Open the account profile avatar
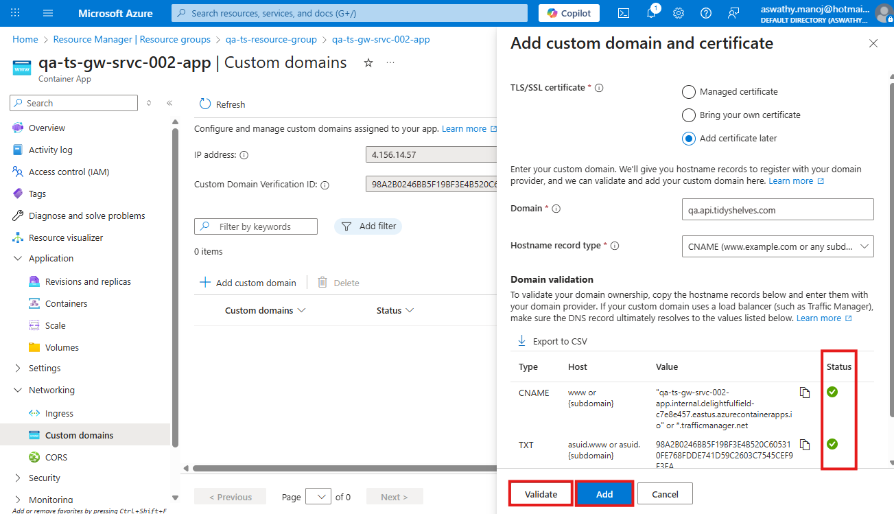Screen dimensions: 894x514 tap(884, 13)
